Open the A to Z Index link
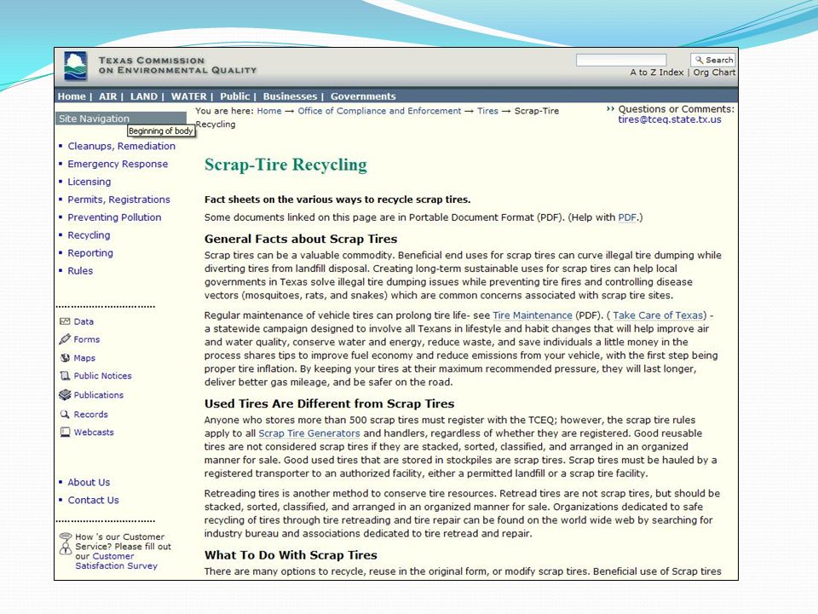The image size is (818, 614). pyautogui.click(x=656, y=72)
